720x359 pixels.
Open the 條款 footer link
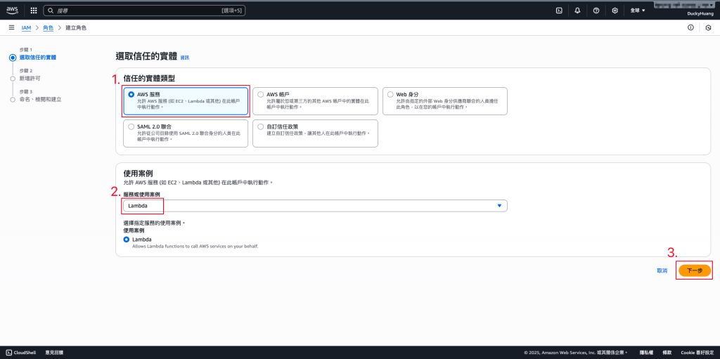point(667,353)
